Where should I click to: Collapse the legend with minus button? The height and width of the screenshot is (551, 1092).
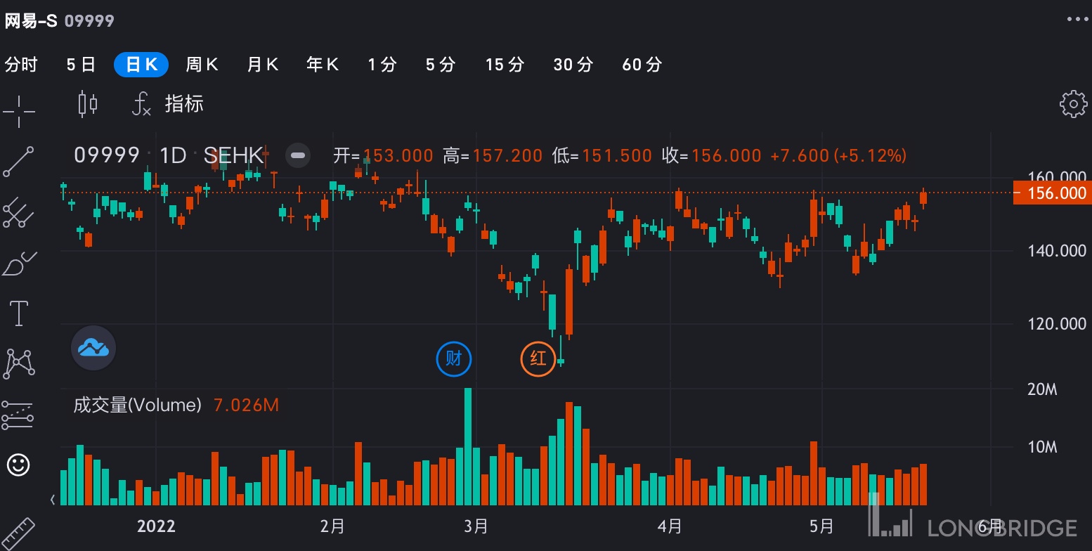(298, 155)
